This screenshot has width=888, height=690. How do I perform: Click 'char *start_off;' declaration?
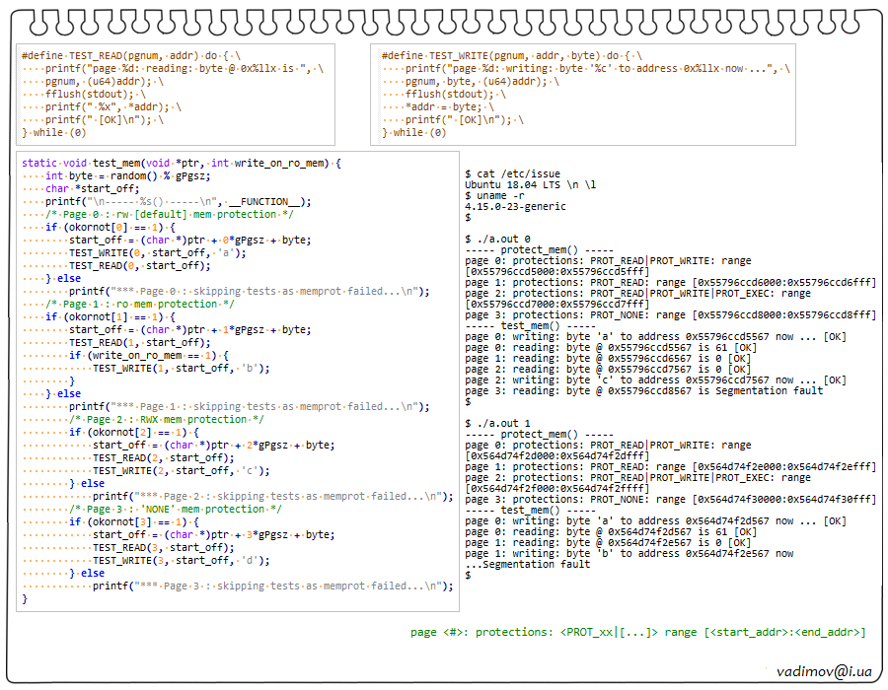point(93,188)
